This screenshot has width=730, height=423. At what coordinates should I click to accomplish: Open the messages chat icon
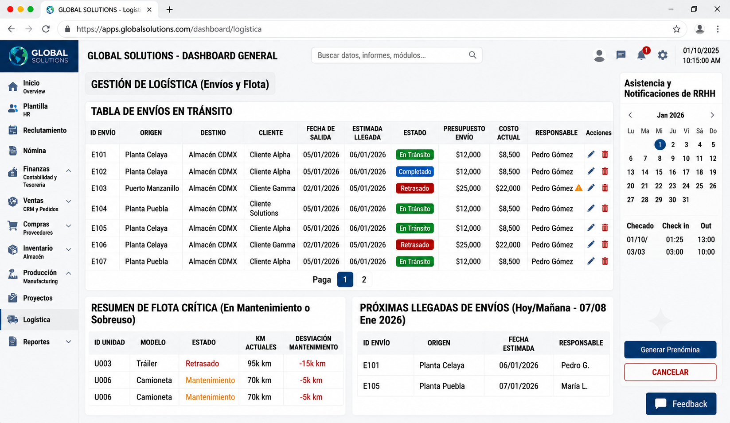pos(621,55)
